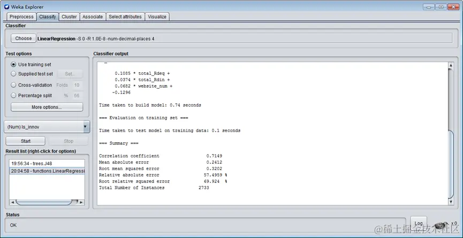Click the Weka bird status icon

pyautogui.click(x=440, y=225)
